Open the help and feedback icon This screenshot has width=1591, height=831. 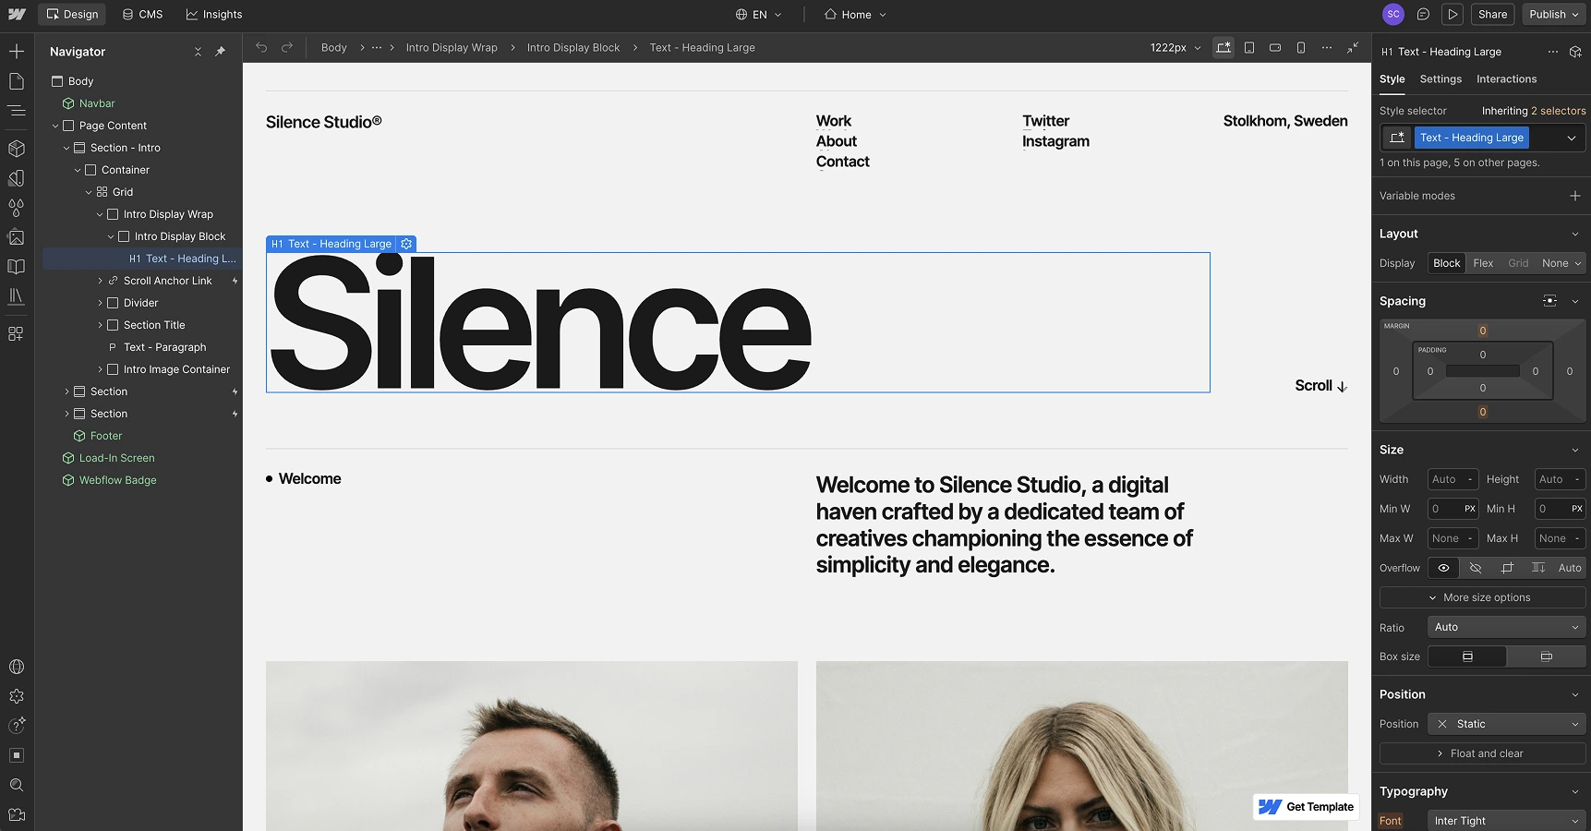(17, 726)
